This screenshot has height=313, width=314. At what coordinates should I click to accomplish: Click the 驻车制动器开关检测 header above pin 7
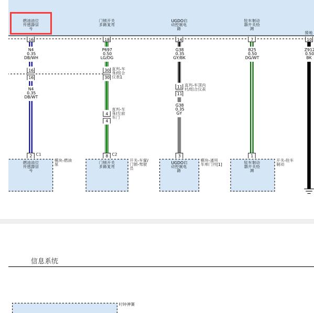point(252,25)
